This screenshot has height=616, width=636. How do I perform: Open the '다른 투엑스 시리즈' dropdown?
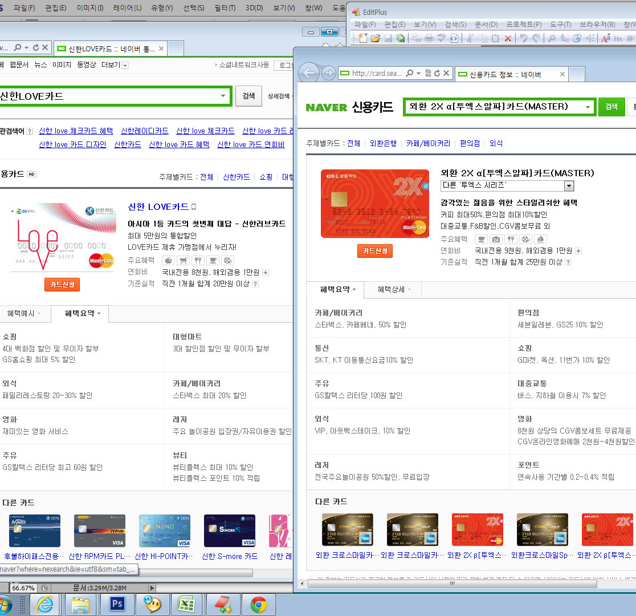click(x=568, y=186)
